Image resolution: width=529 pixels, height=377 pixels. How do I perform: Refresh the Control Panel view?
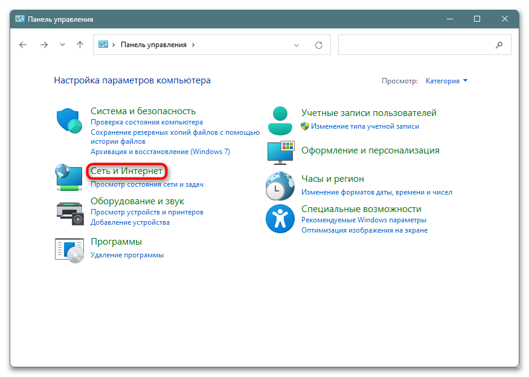(x=319, y=45)
